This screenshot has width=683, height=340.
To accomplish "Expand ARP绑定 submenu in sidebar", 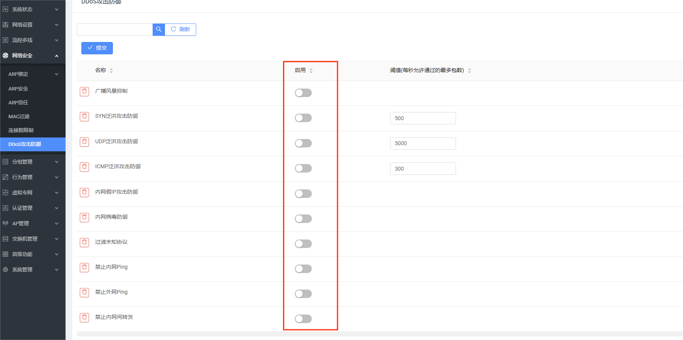I will pos(32,74).
